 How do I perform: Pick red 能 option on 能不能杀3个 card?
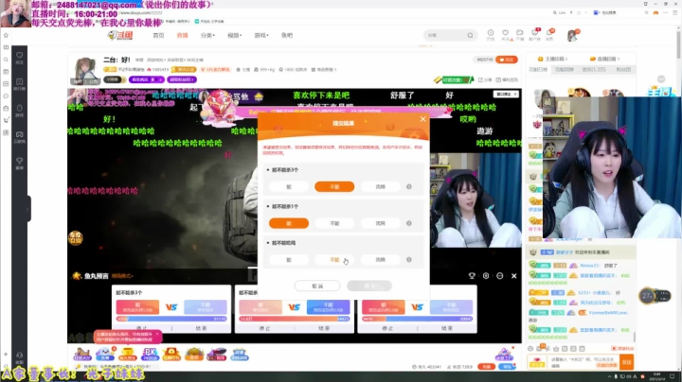[x=137, y=307]
